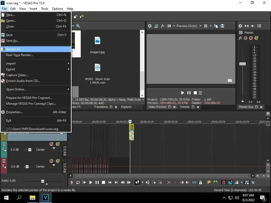Go to end of project
Screen dimensions: 271x203
click(116, 182)
